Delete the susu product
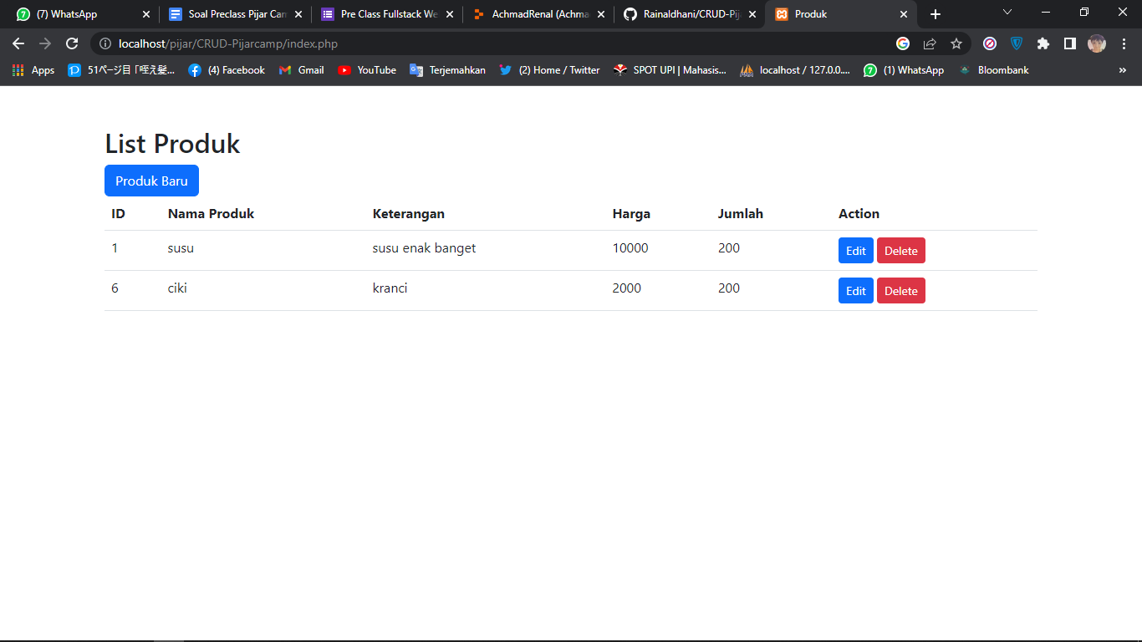 coord(900,250)
